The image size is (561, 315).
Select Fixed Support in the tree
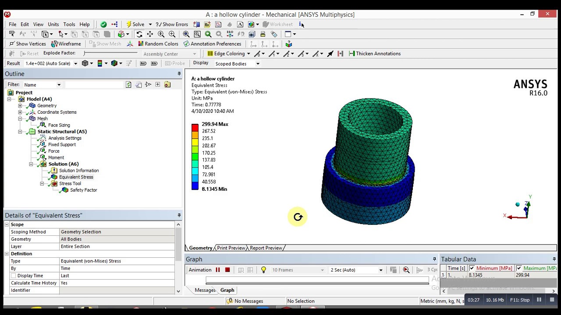tap(62, 145)
